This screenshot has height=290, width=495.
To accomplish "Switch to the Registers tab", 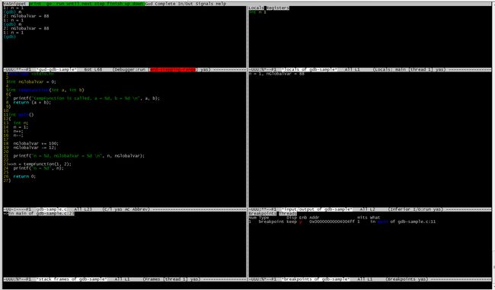I will [x=277, y=8].
